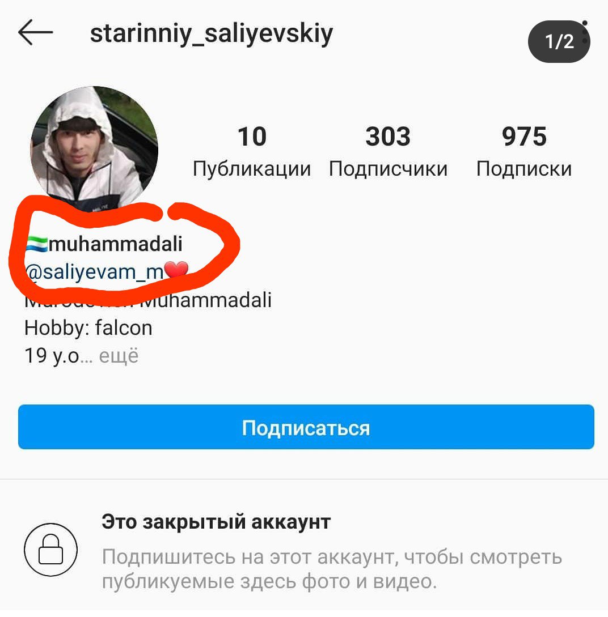Screen dimensions: 608x617
Task: Tap the muhammadali display name
Action: [x=115, y=244]
